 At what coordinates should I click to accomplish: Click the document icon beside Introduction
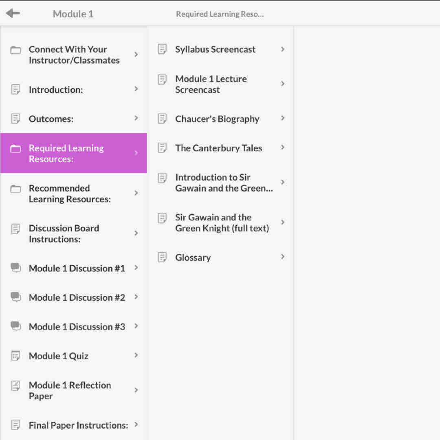tap(15, 89)
